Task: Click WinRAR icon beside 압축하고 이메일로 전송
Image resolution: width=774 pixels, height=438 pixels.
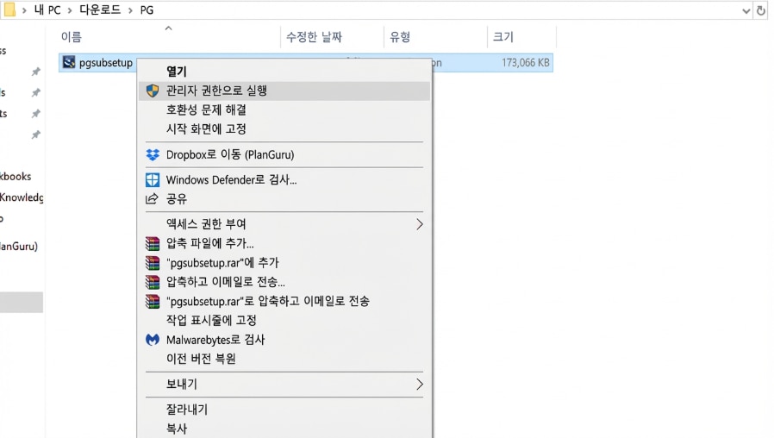Action: 153,281
